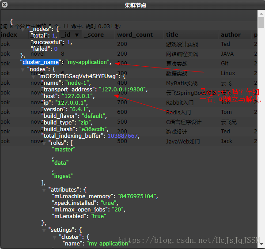The height and width of the screenshot is (249, 265).
Task: Collapse the "cluster" settings object
Action: [55, 238]
